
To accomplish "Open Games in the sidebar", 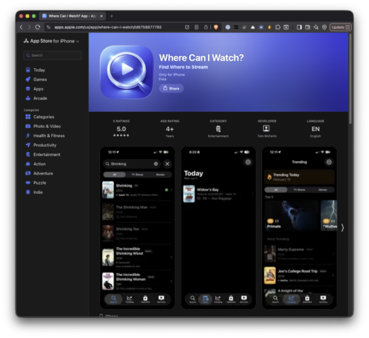I will coord(36,79).
